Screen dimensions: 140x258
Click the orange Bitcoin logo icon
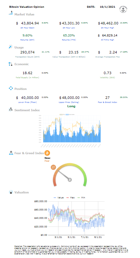[x=47, y=153]
